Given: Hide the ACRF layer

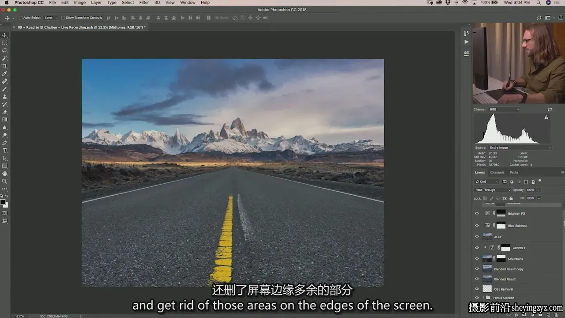Looking at the screenshot, I should (477, 237).
